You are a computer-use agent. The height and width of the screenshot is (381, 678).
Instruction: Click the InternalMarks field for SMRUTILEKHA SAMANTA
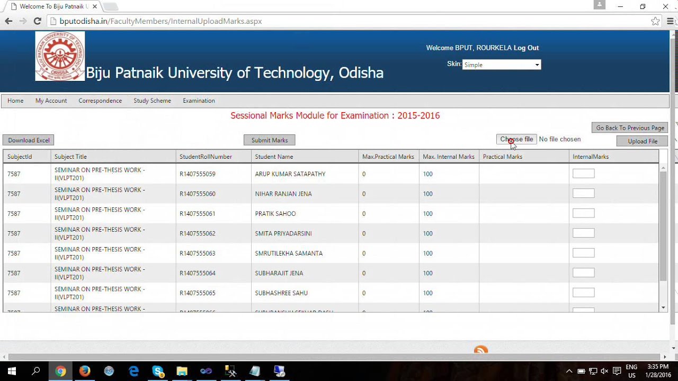[583, 253]
